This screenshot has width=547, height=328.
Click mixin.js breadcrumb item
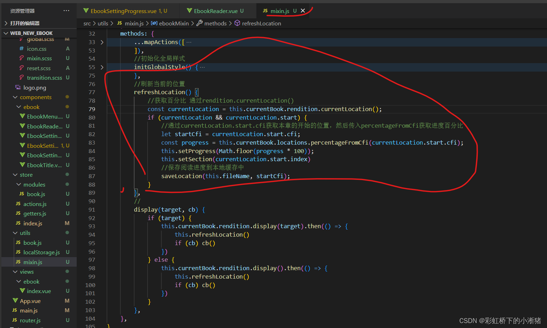[x=134, y=23]
